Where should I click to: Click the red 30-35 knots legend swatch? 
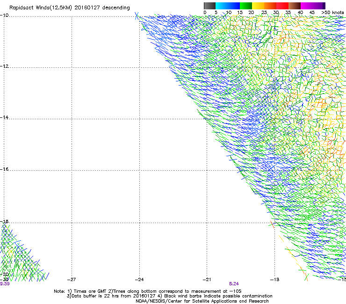(282, 6)
